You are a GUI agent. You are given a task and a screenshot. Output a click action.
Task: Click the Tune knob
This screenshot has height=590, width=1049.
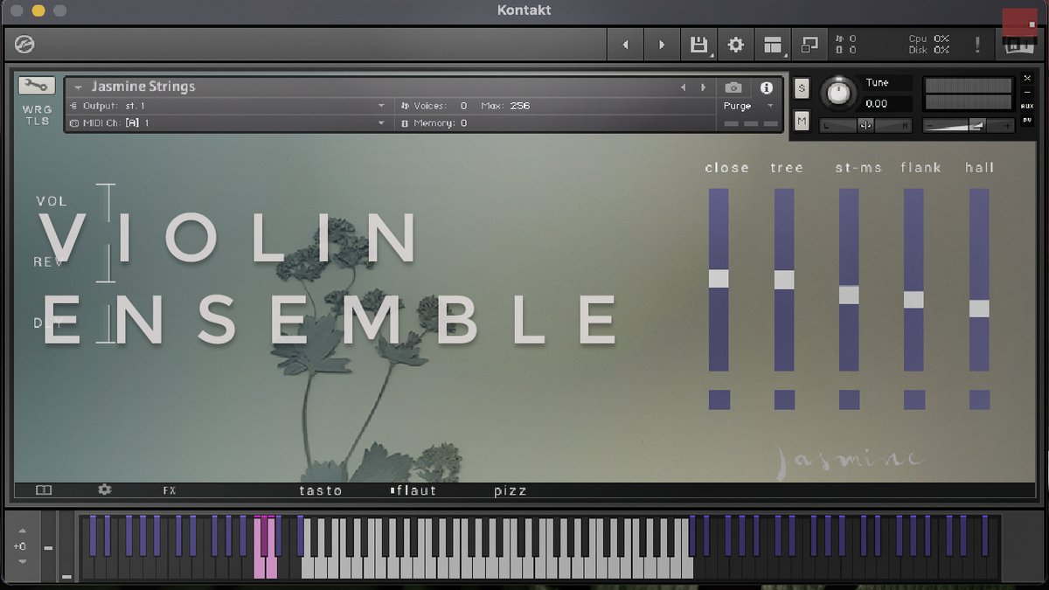coord(838,92)
